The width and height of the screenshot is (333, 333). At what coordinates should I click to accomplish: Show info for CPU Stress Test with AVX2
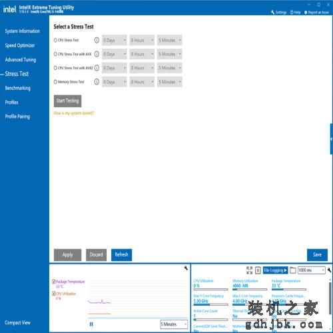(x=97, y=68)
